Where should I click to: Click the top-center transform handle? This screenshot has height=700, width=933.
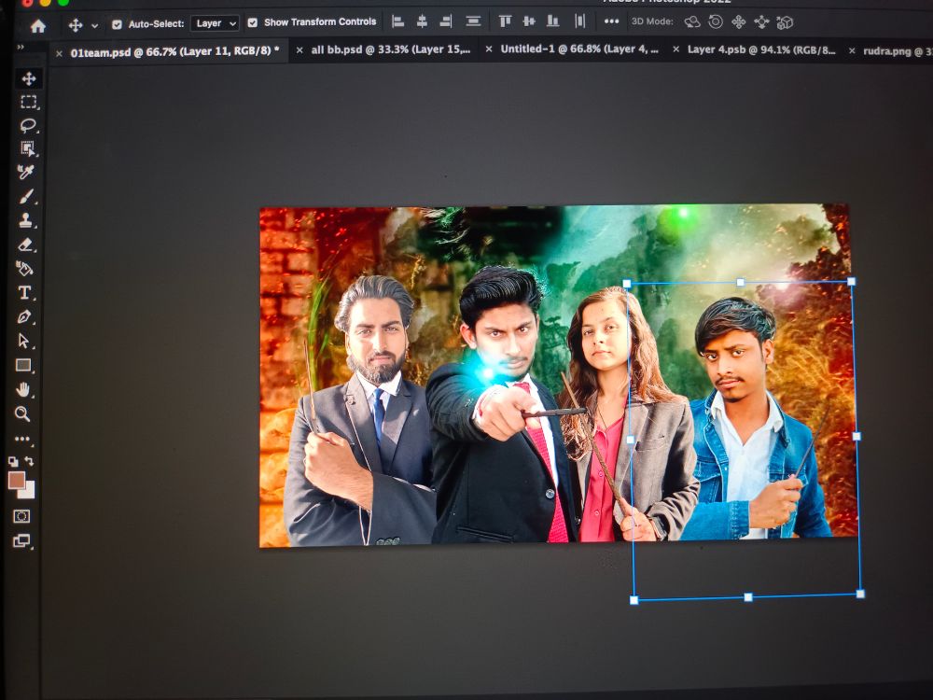[740, 282]
